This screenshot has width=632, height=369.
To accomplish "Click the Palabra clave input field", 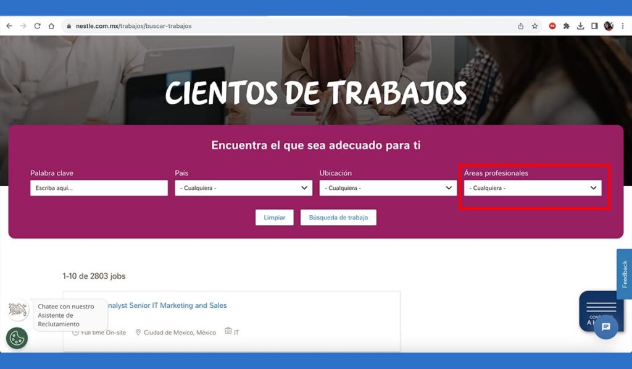I will [99, 188].
